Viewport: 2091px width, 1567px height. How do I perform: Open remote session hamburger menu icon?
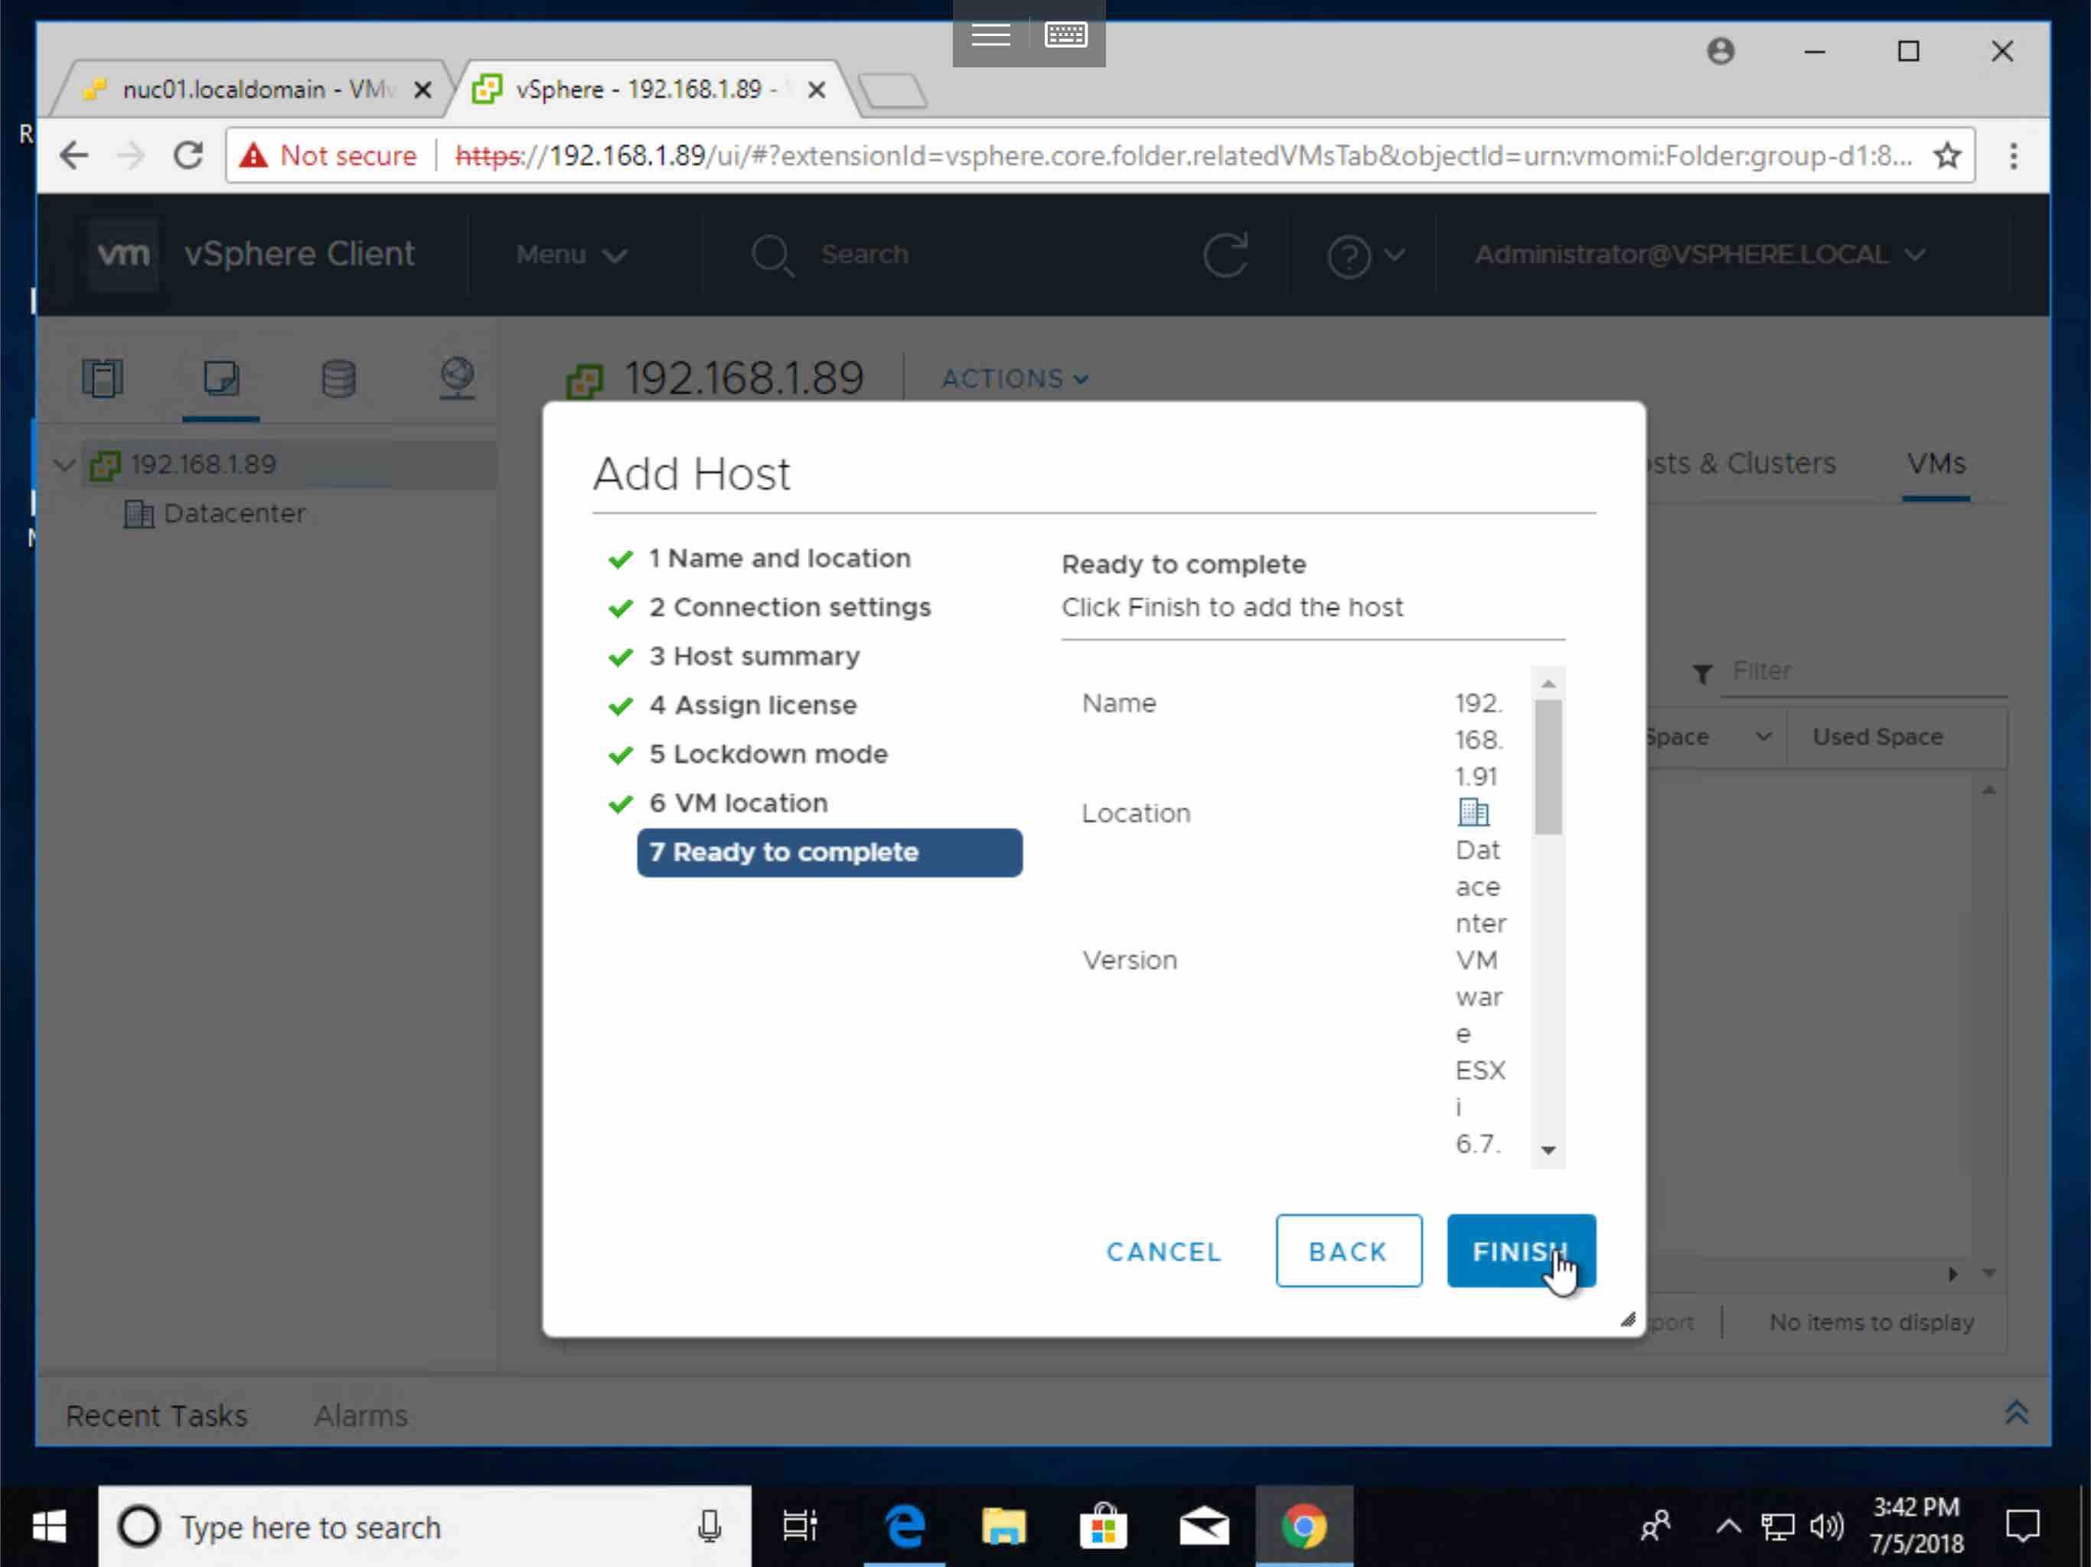[990, 35]
